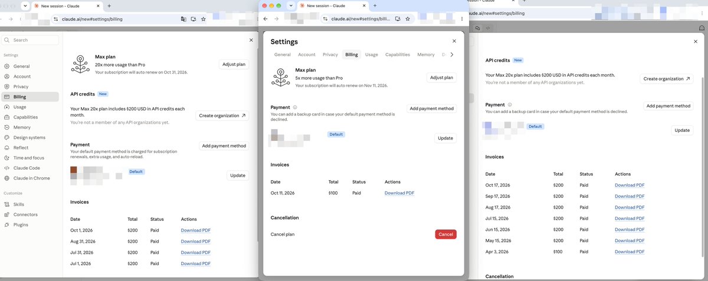Viewport: 708px width, 281px height.
Task: Click the Connectors icon under Customize
Action: click(7, 214)
